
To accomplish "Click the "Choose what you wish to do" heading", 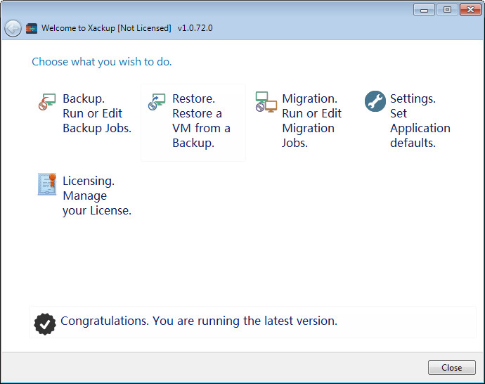I will pos(102,62).
